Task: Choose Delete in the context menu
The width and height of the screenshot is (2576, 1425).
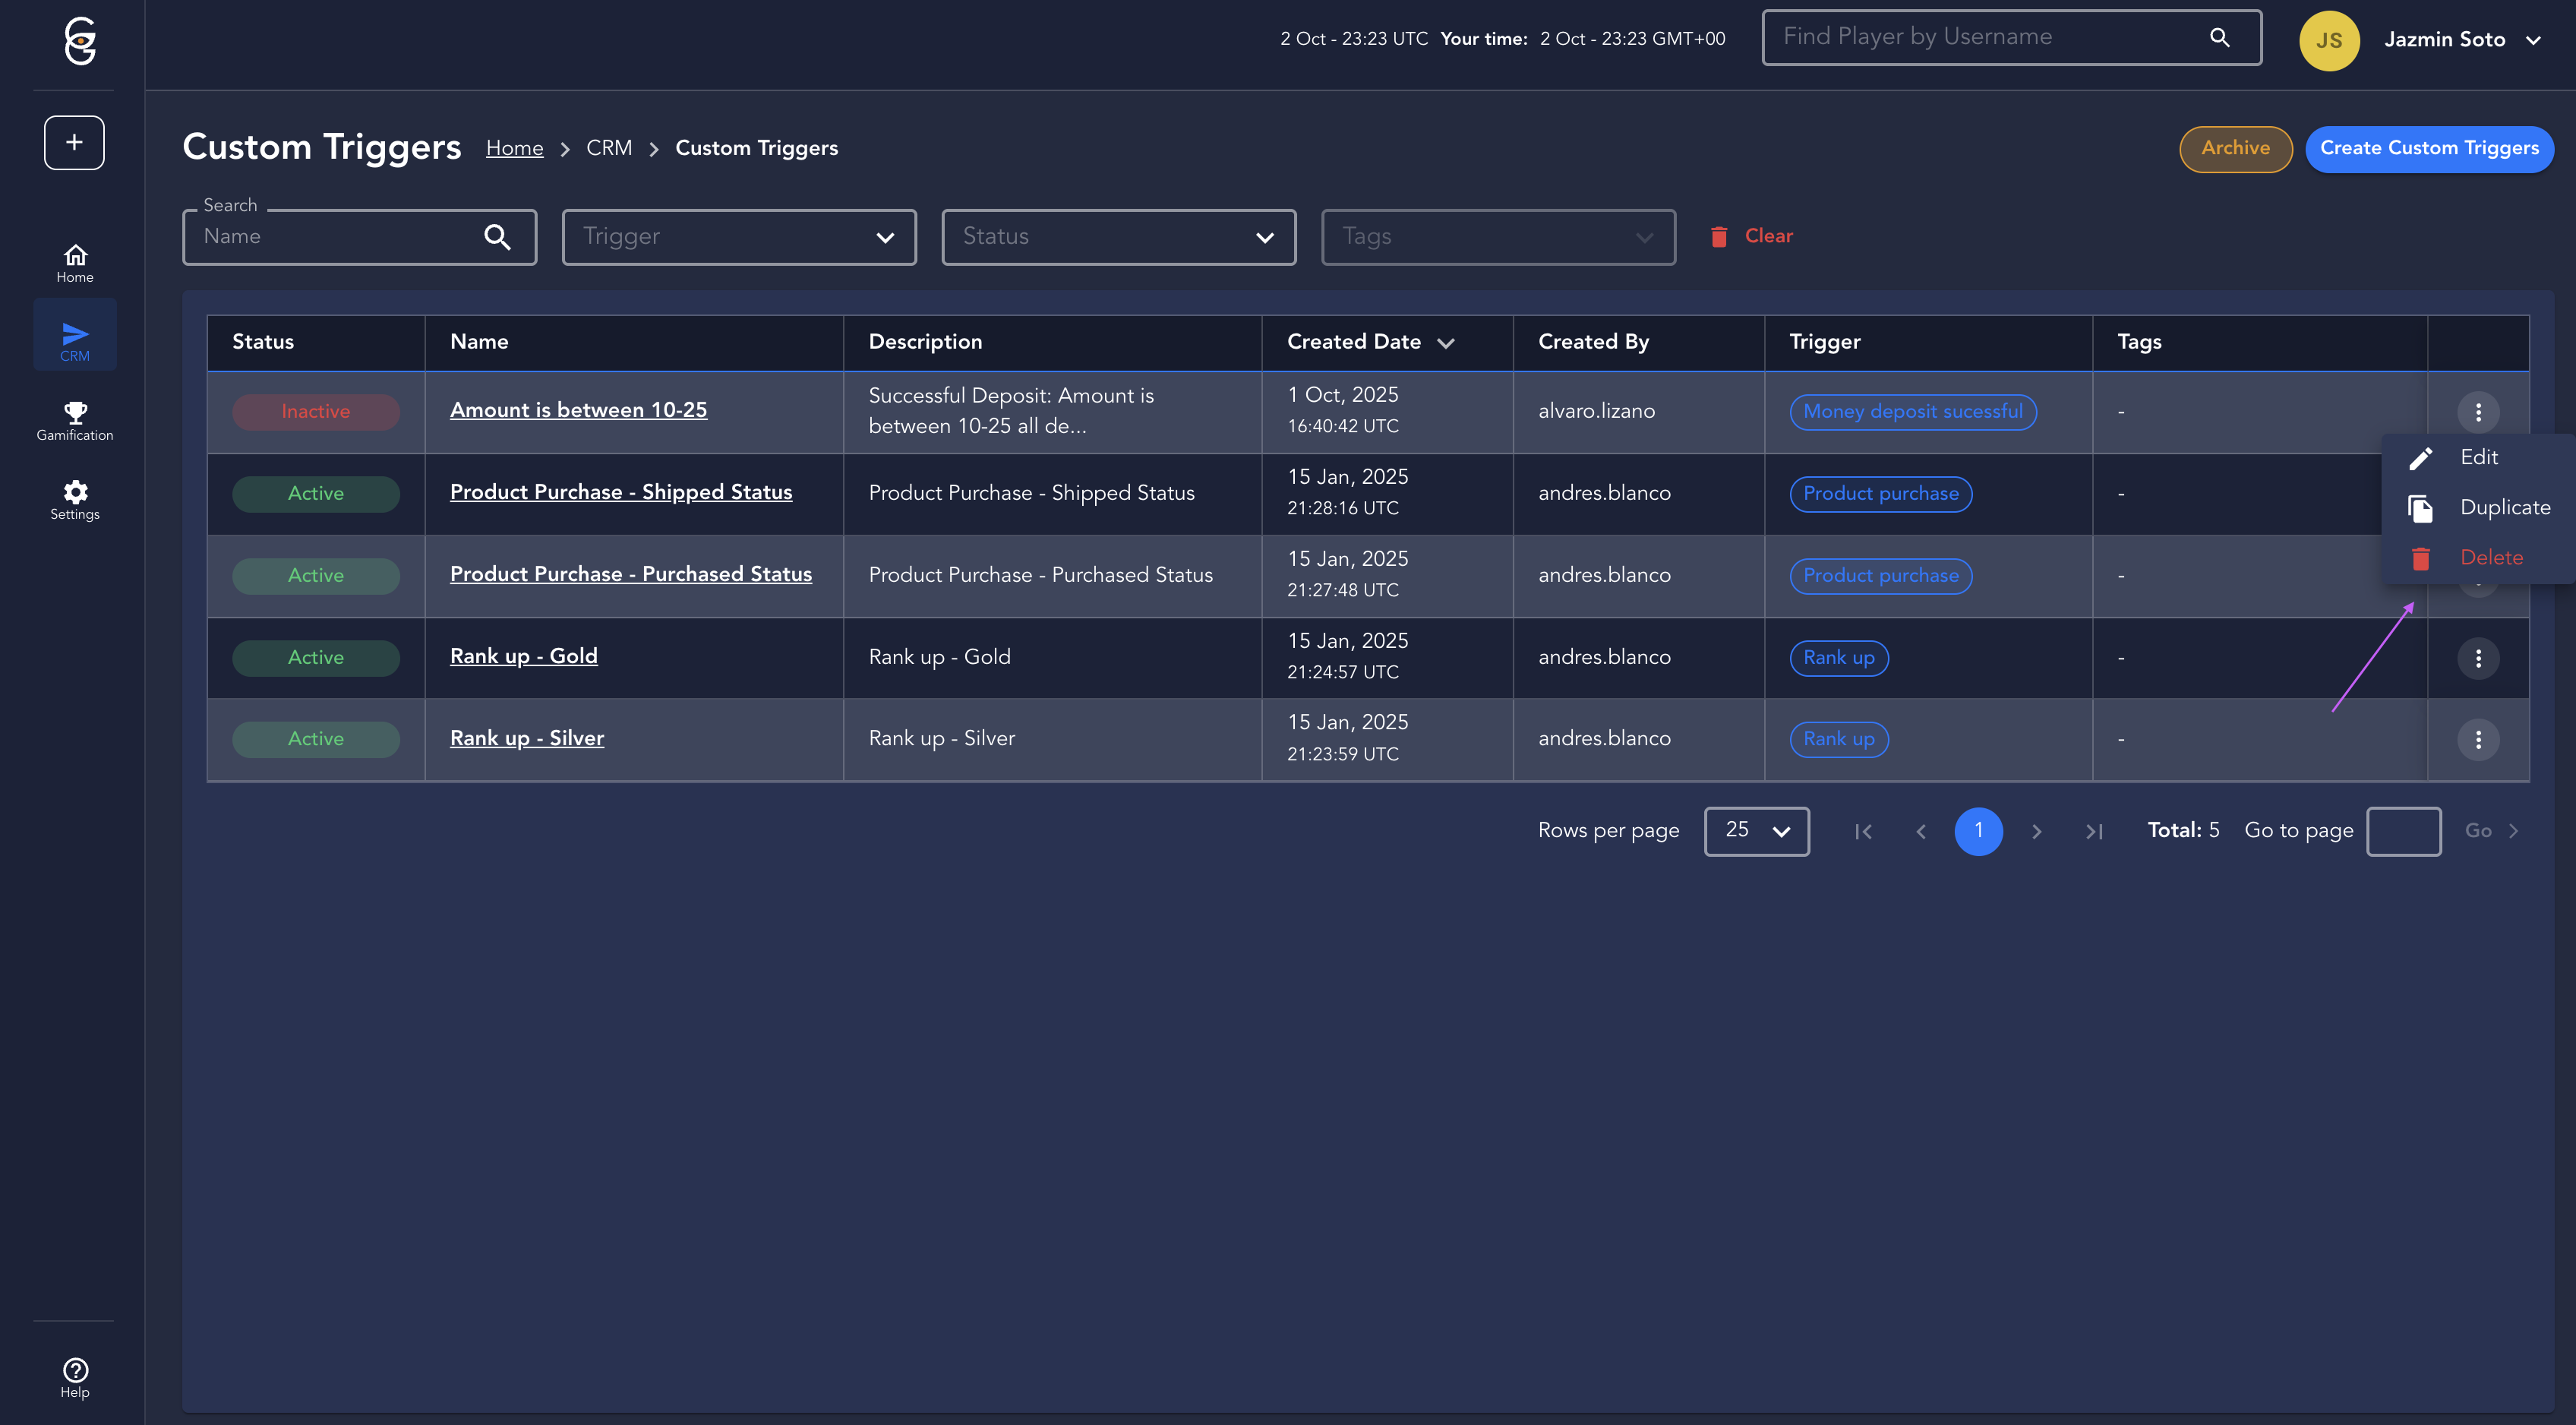Action: (x=2490, y=558)
